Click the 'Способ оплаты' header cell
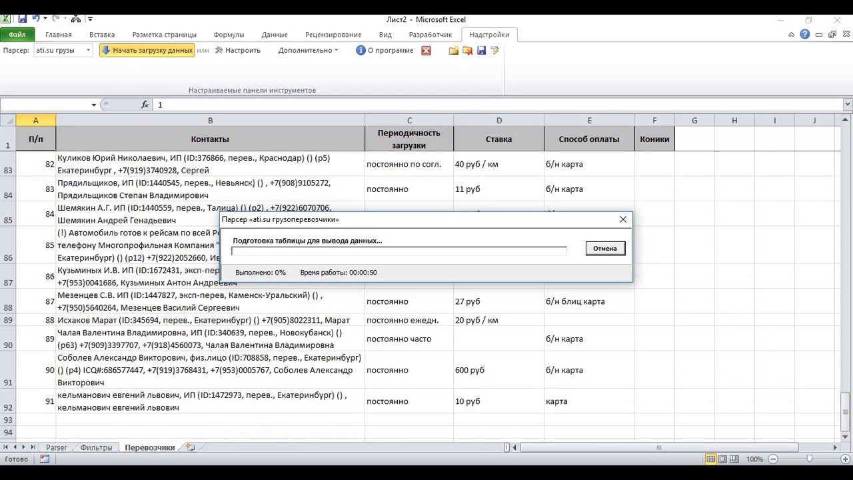 (x=589, y=139)
